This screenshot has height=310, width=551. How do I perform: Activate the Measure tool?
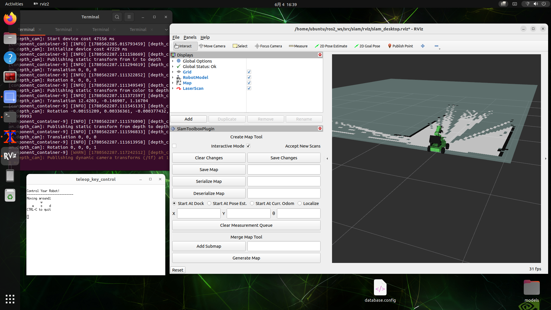(298, 46)
